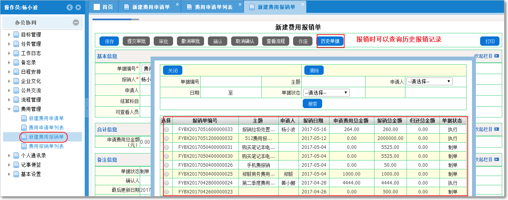Screen dimensions: 508x200
Task: Click the 费用报销单列表 tree item icon
Action: click(24, 146)
